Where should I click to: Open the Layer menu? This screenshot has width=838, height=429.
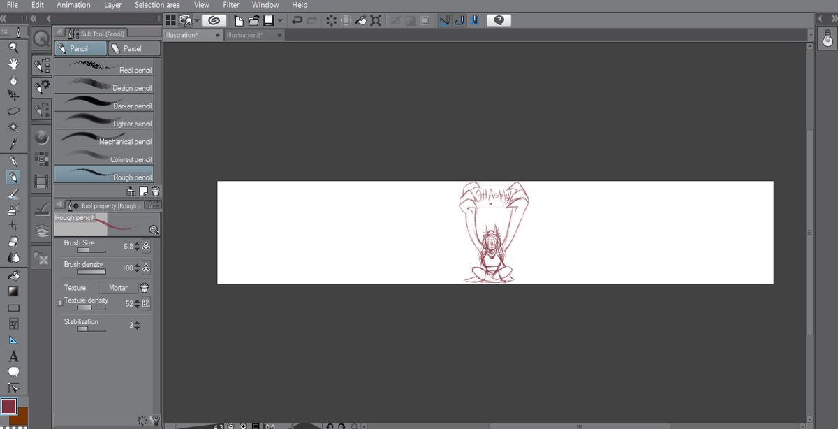(112, 5)
